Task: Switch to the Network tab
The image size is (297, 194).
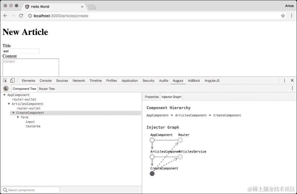Action: 79,81
